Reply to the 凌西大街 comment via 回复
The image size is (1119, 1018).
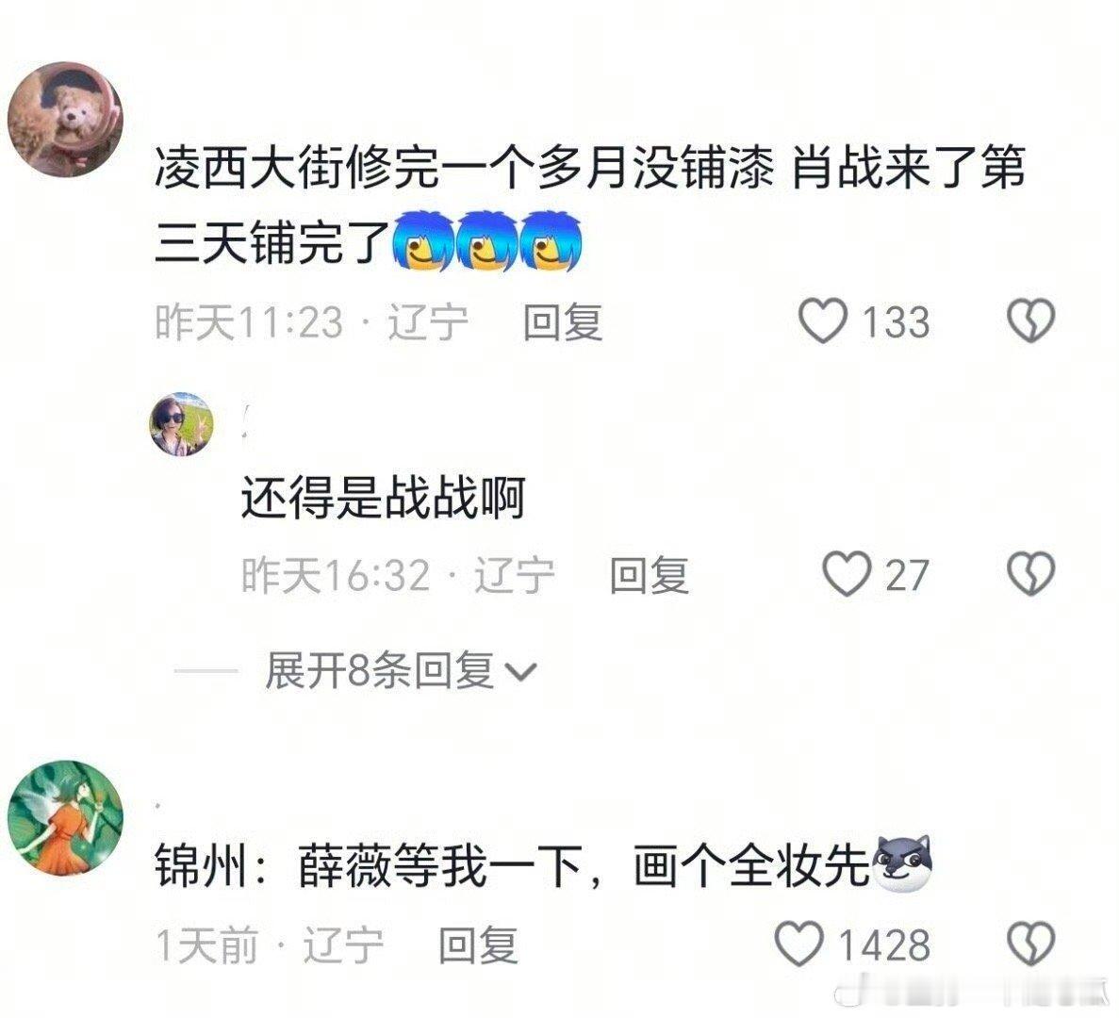[563, 321]
